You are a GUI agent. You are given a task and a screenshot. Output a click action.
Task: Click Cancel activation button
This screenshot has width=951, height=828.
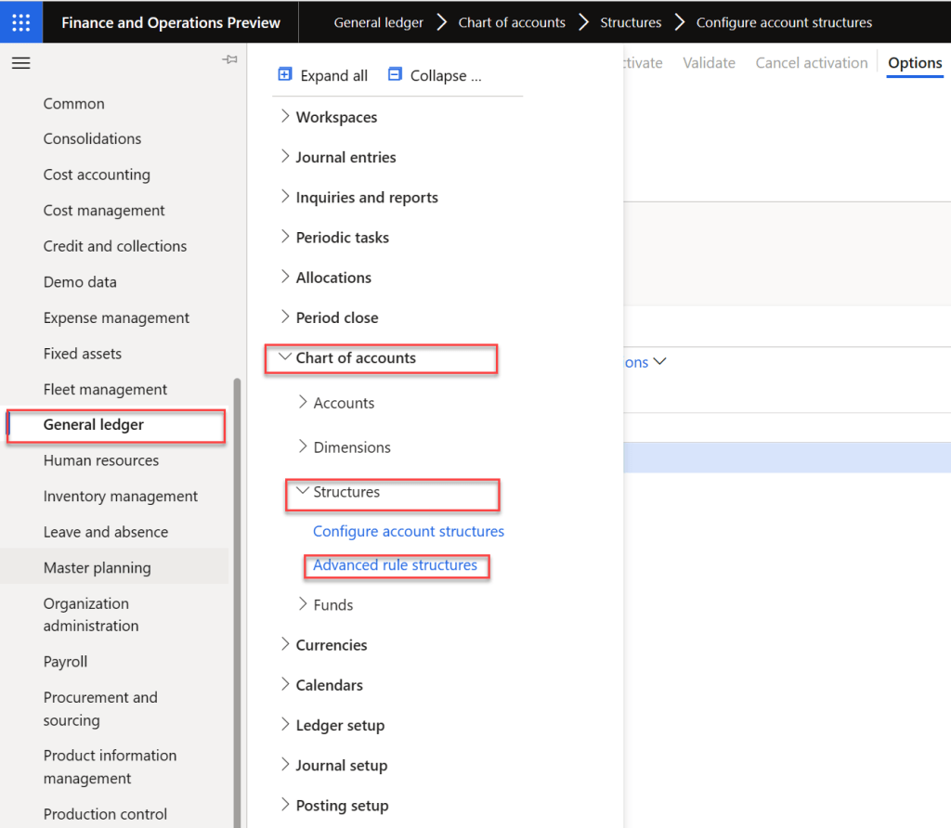(811, 63)
